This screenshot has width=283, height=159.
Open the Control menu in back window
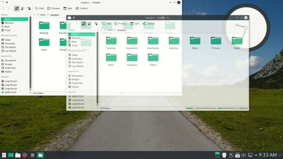click(81, 8)
